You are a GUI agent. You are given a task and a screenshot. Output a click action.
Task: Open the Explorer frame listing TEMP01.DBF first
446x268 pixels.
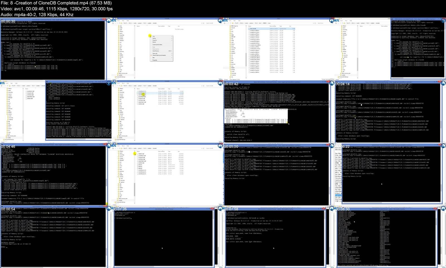(167, 174)
